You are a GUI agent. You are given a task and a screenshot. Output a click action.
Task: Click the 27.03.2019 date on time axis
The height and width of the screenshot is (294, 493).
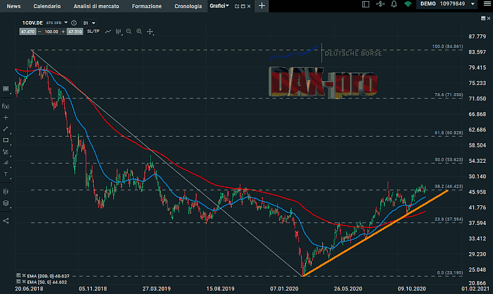pyautogui.click(x=157, y=288)
